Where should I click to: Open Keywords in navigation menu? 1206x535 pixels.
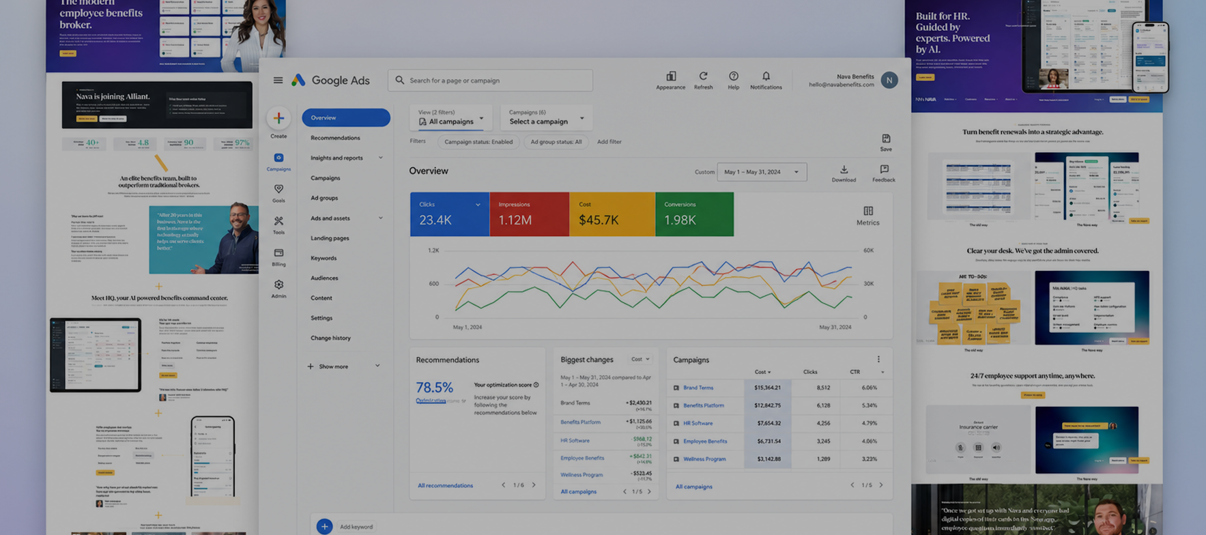pos(324,258)
